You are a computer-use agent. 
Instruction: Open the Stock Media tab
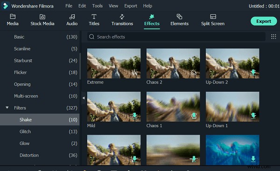point(42,20)
